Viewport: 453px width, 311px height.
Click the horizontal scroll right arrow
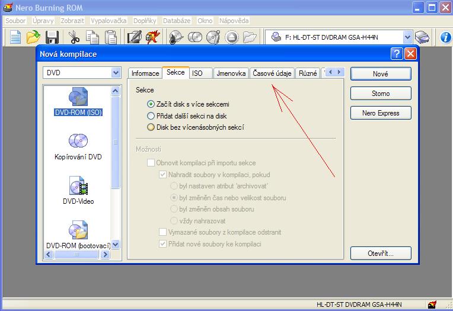point(105,254)
